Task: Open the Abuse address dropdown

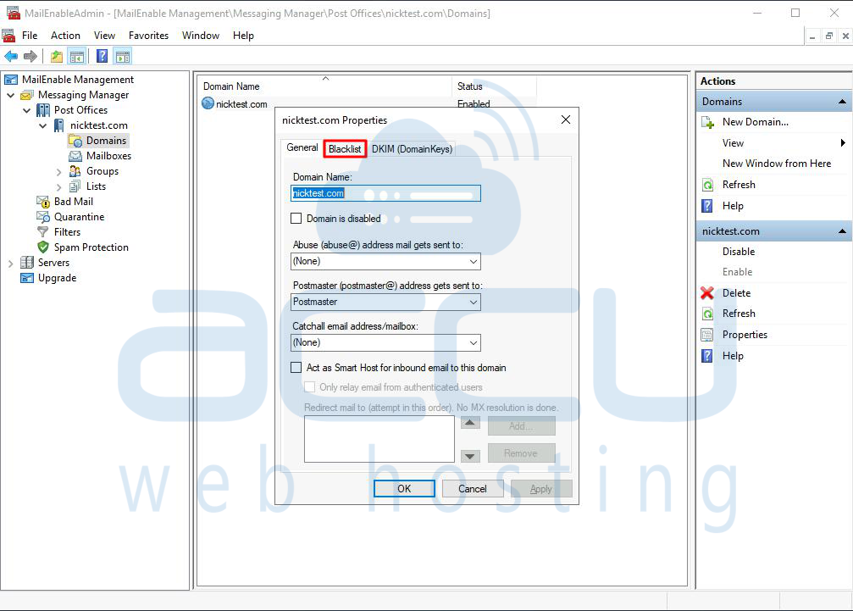Action: click(x=385, y=262)
